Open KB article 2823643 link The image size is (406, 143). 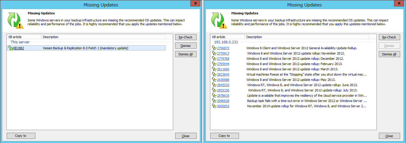click(223, 74)
